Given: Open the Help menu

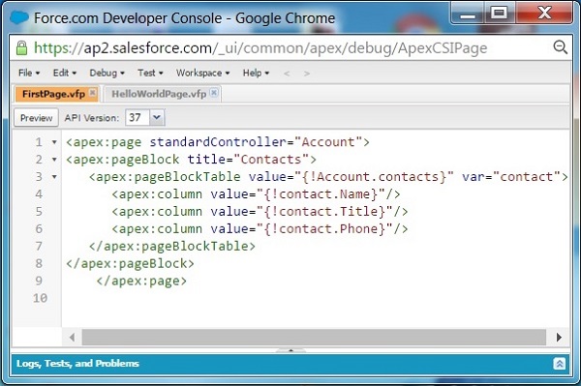Looking at the screenshot, I should (256, 73).
